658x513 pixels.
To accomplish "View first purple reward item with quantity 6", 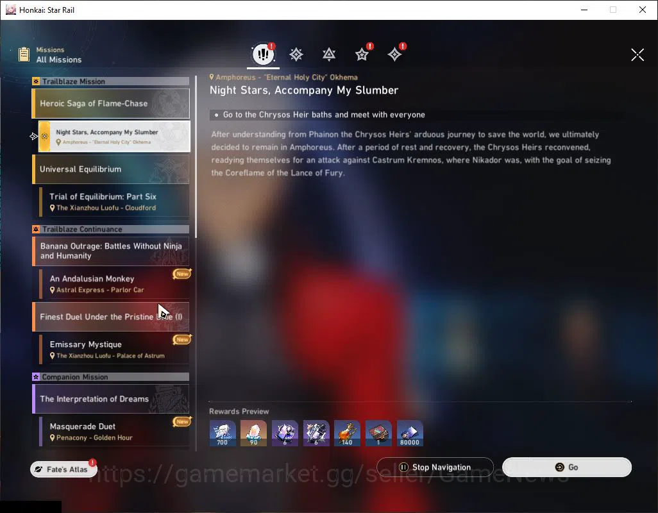I will click(285, 433).
